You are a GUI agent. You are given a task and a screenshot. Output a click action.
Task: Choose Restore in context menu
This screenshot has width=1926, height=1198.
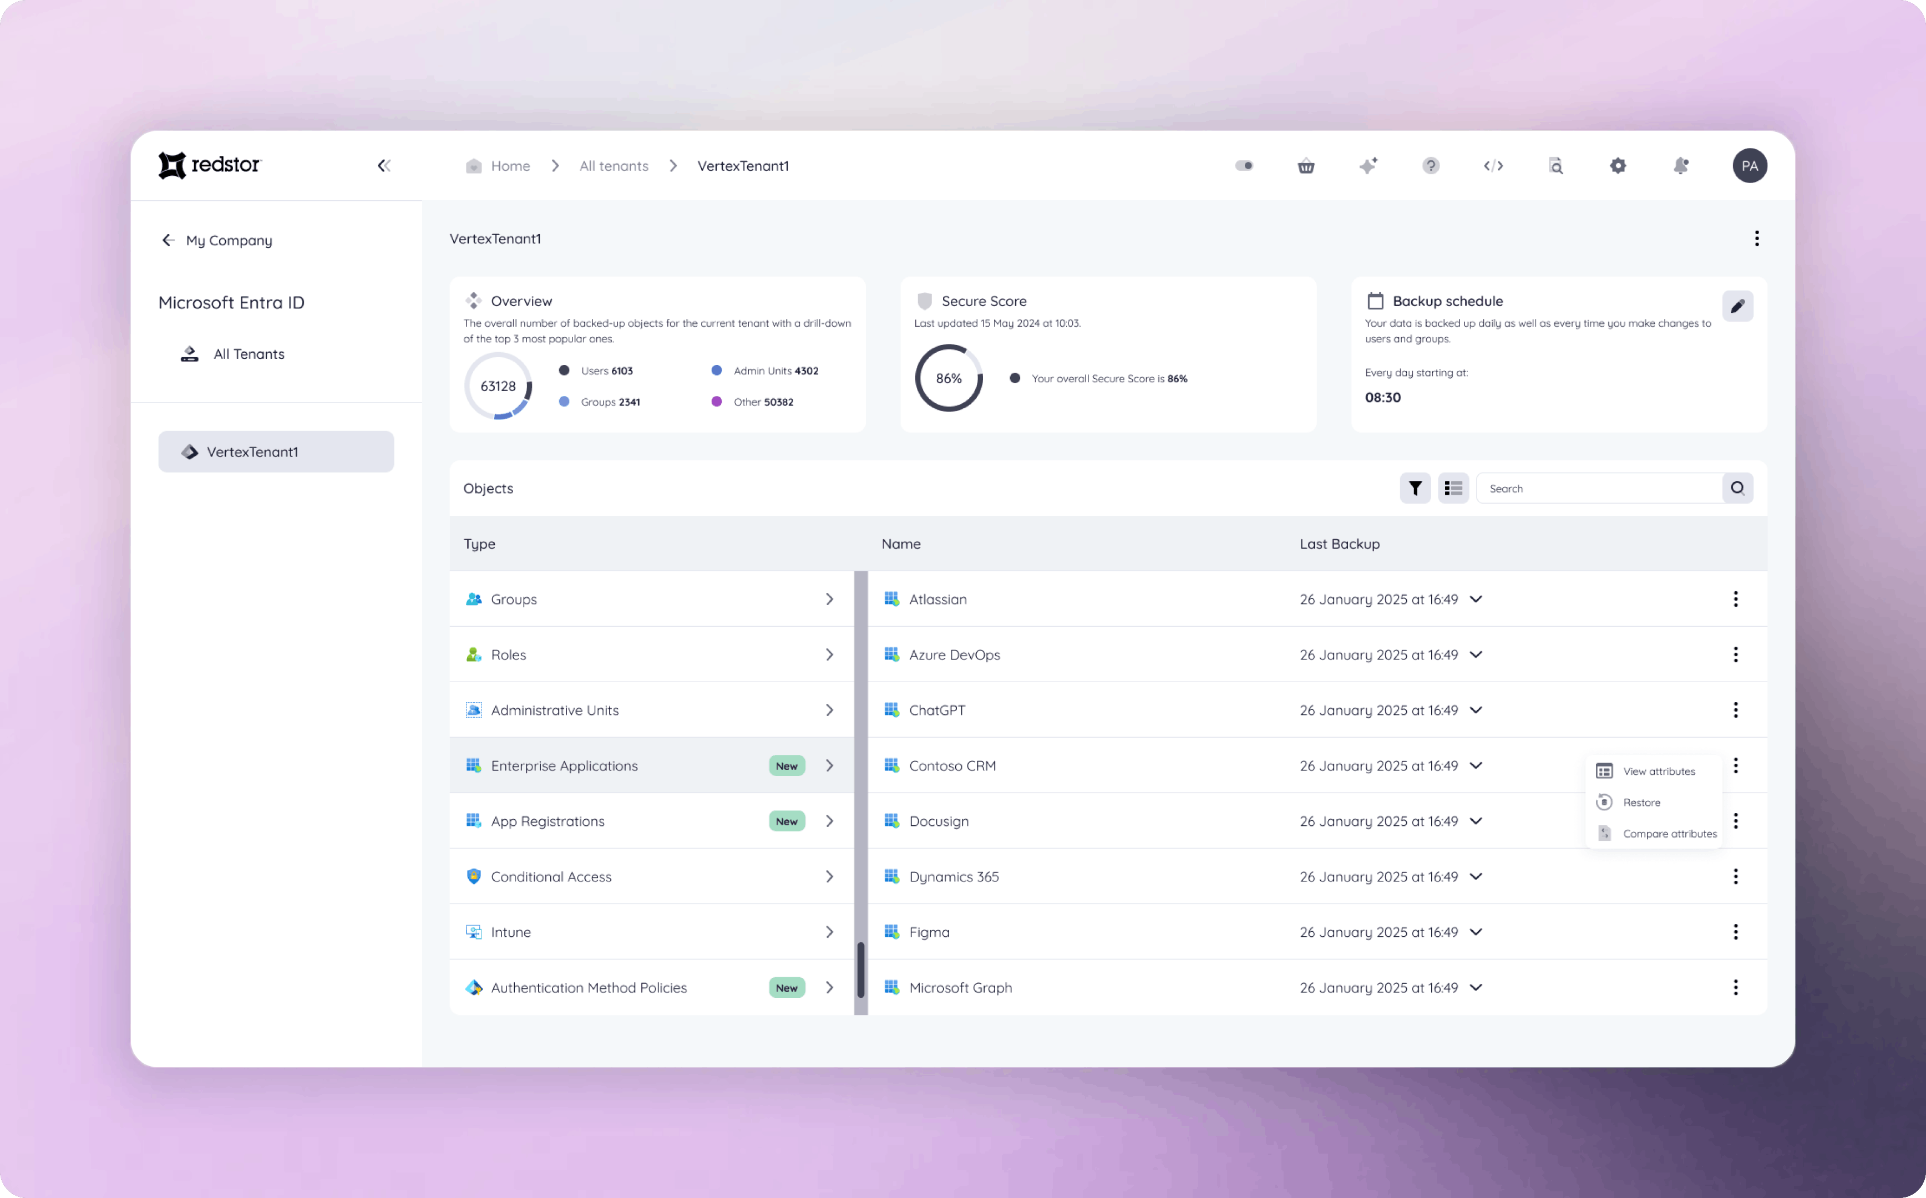pyautogui.click(x=1654, y=803)
